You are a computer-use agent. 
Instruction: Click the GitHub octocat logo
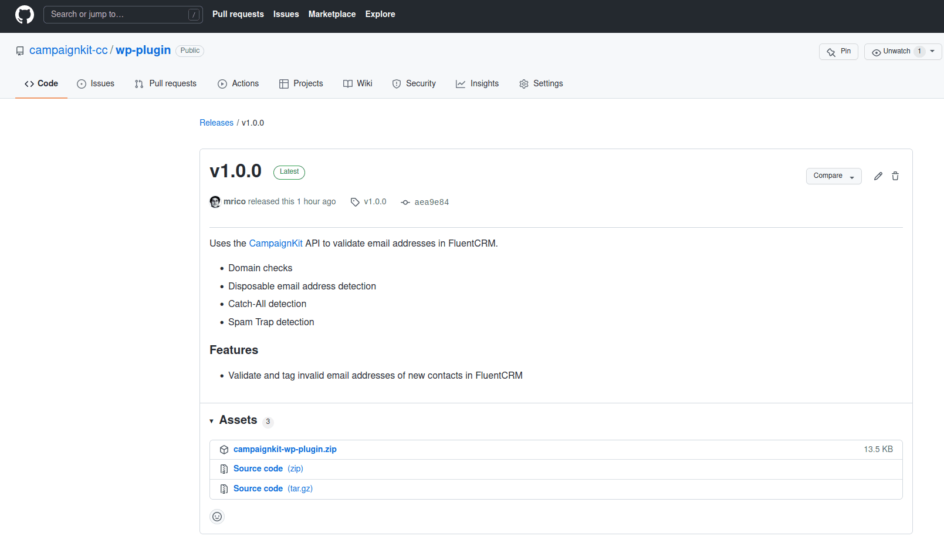coord(24,14)
